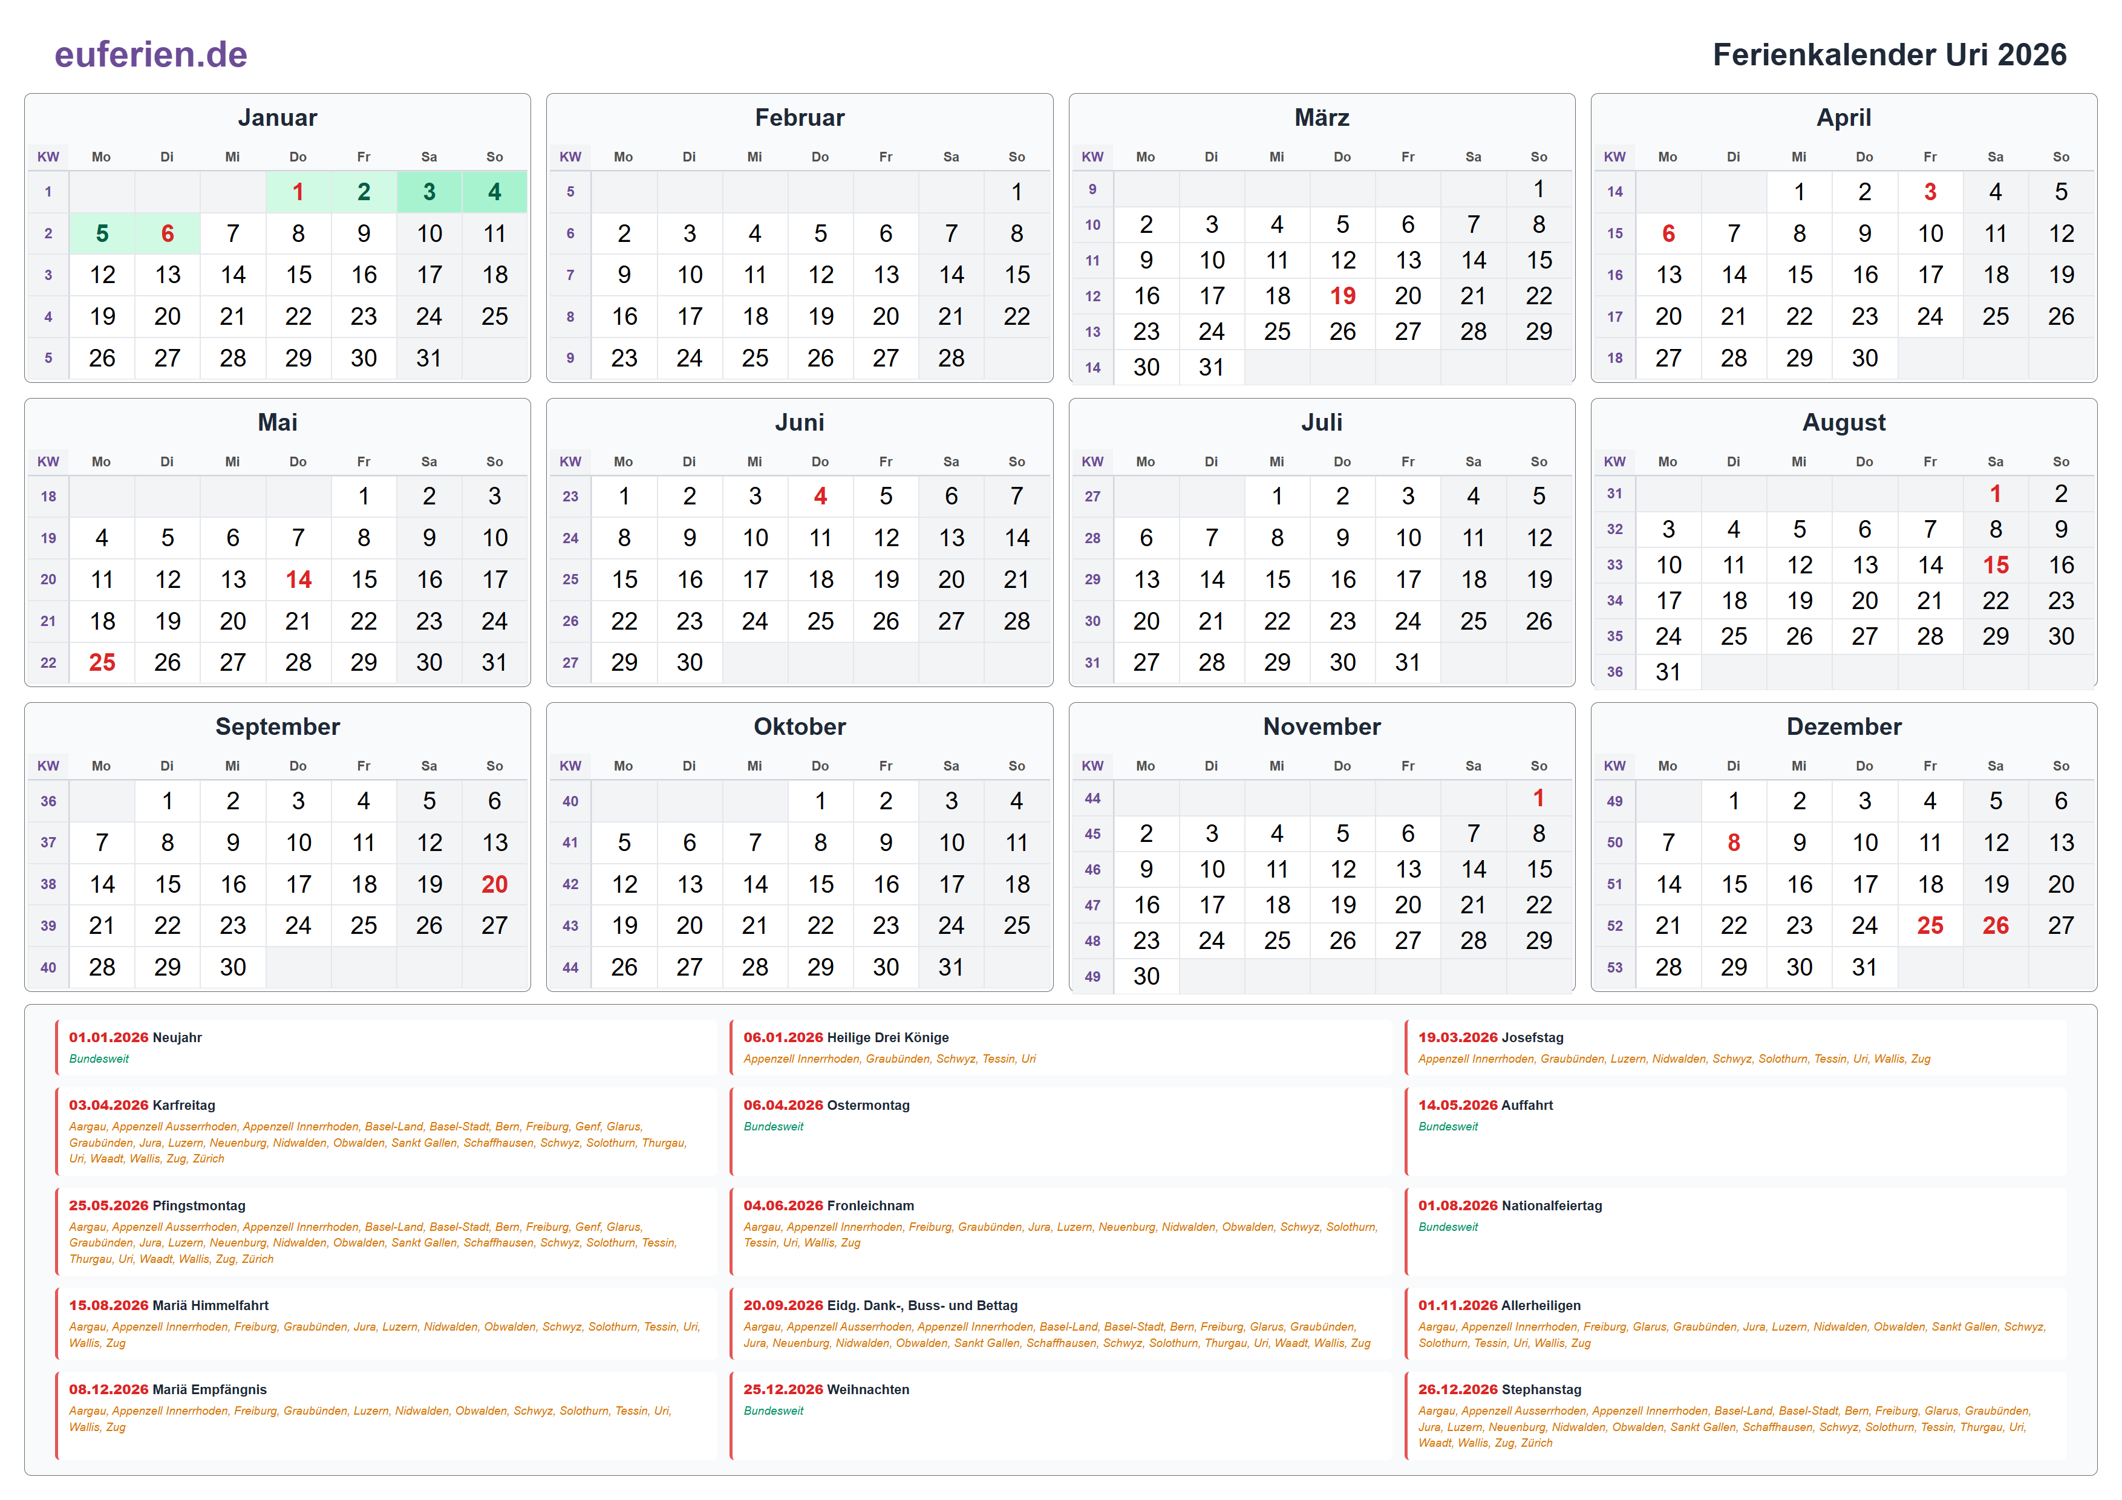This screenshot has height=1500, width=2122.
Task: Select the März month heading
Action: coord(1322,117)
